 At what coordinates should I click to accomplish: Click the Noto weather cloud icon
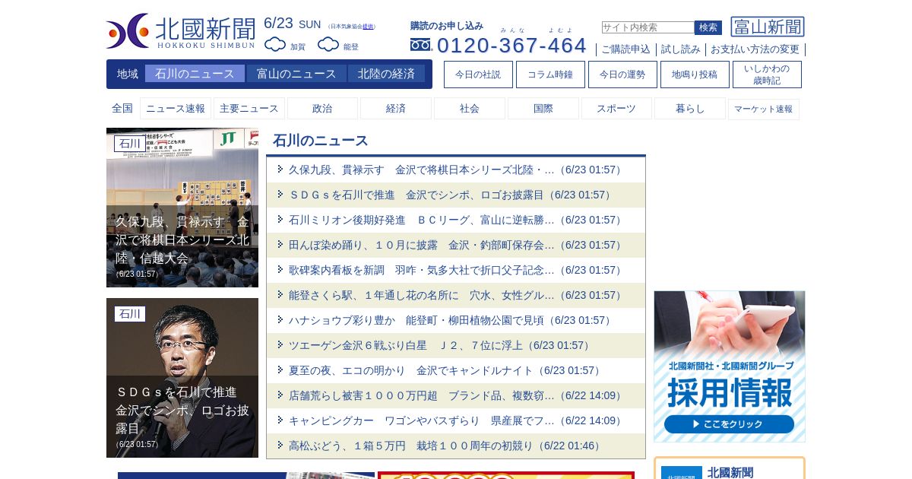click(328, 45)
